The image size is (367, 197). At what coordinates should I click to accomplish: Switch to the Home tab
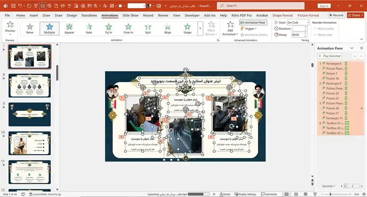coord(21,15)
